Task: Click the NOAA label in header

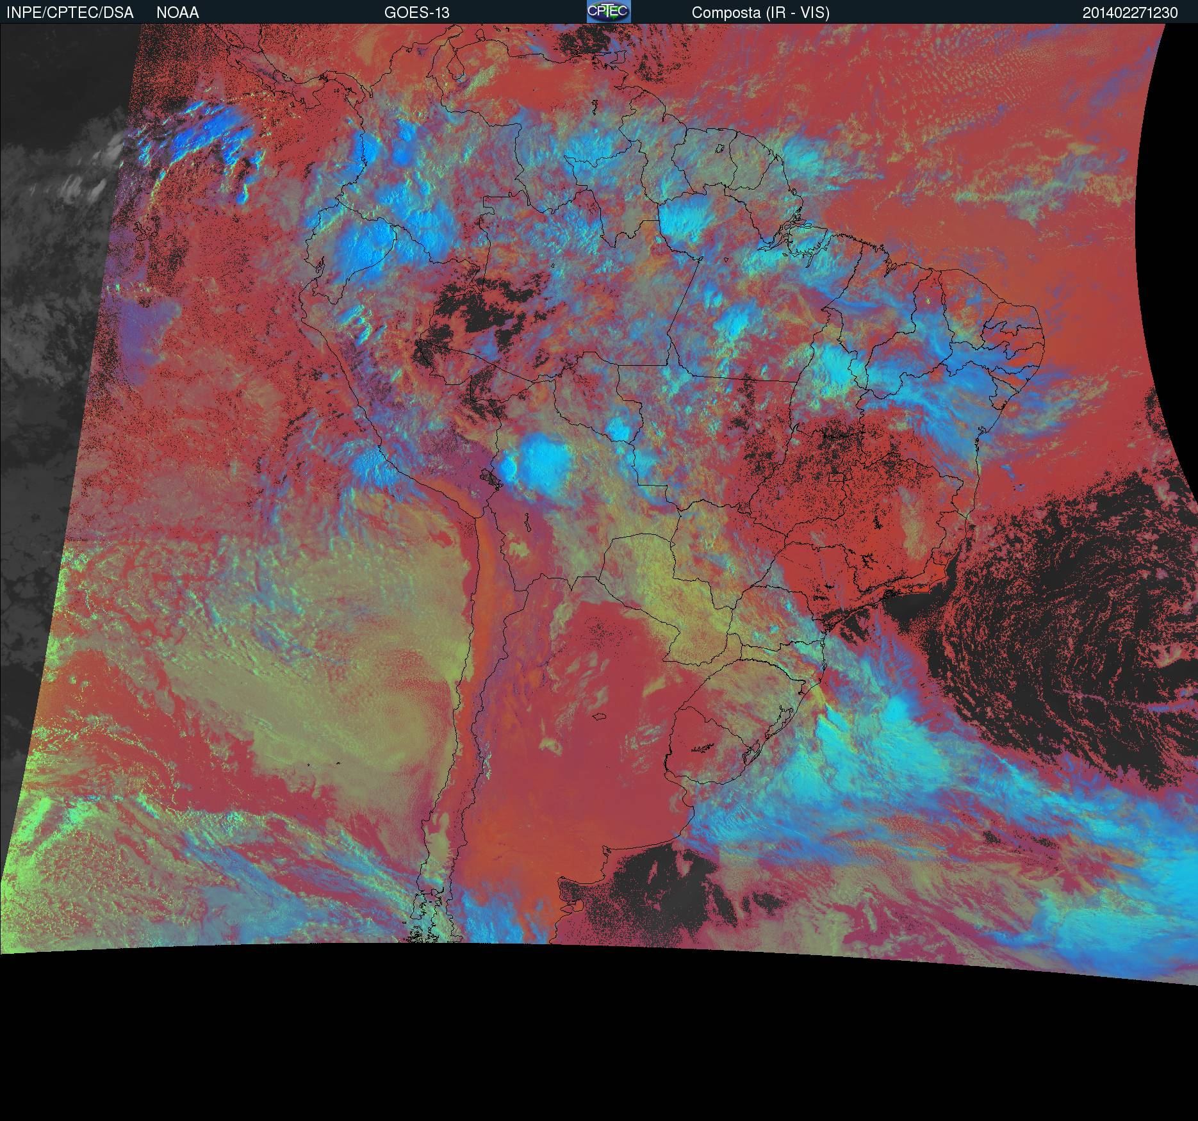Action: (177, 13)
